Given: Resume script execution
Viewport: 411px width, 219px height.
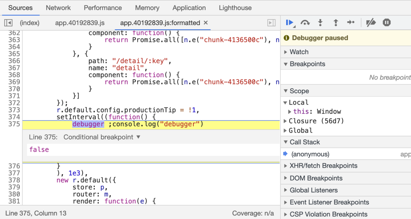Looking at the screenshot, I should [x=289, y=23].
